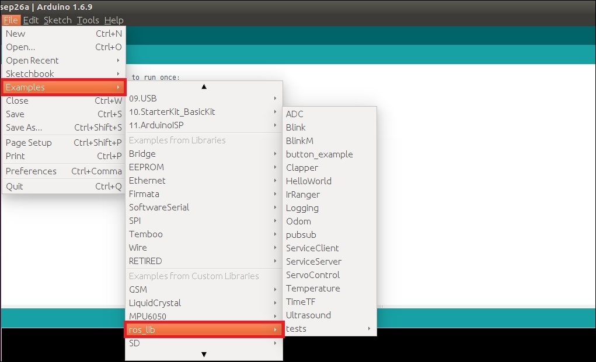Screen dimensions: 596x362
Task: Expand the SoftwareSerial library examples
Action: tap(204, 208)
